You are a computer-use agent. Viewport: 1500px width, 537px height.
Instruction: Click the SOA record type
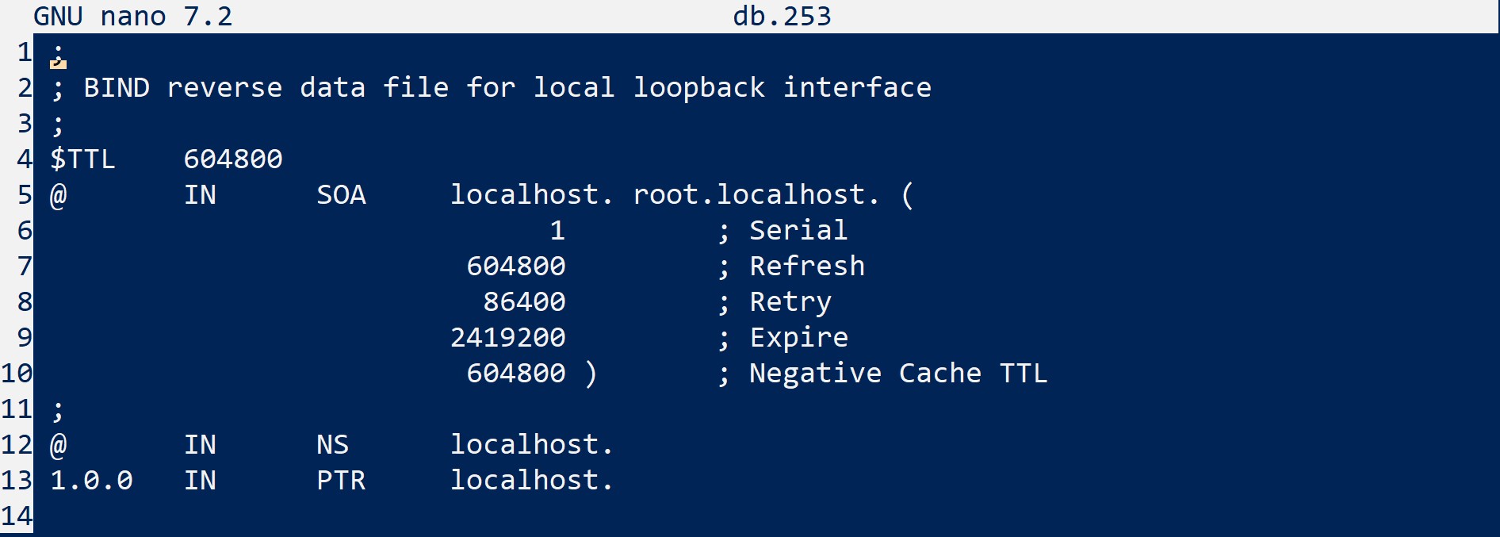341,195
